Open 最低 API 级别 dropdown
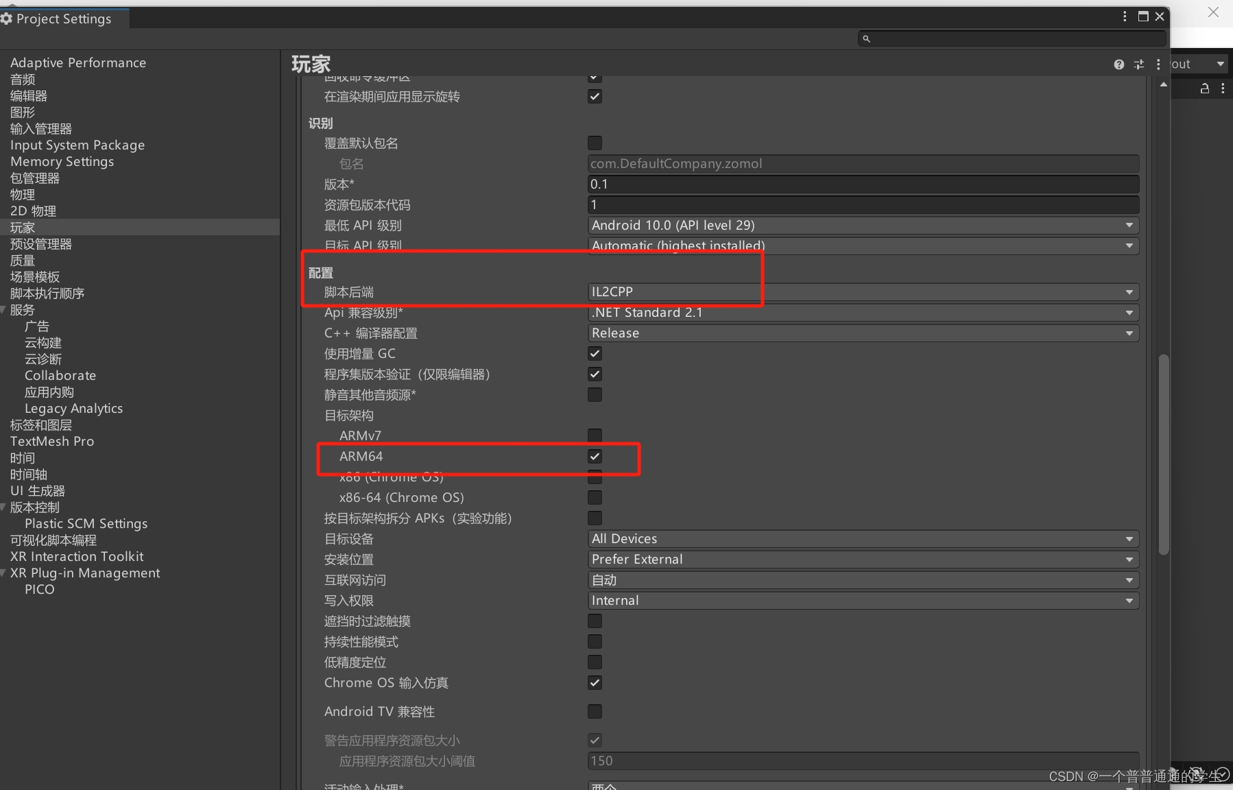Viewport: 1233px width, 790px height. pos(863,226)
